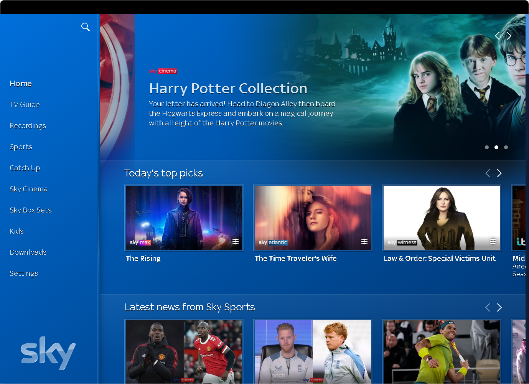Select the second carousel indicator dot
The height and width of the screenshot is (384, 529).
point(496,147)
